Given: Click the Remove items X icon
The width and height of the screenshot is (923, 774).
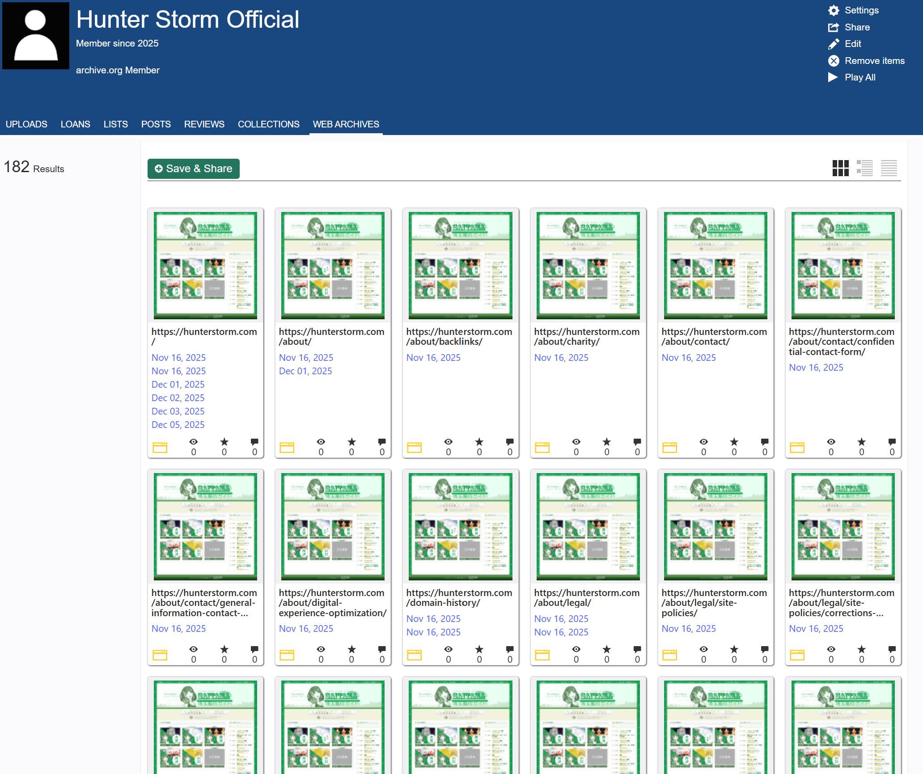Looking at the screenshot, I should pyautogui.click(x=834, y=61).
